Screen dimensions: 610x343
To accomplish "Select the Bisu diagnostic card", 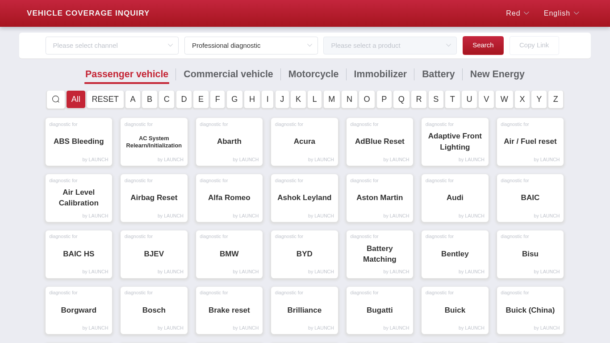I will [530, 254].
